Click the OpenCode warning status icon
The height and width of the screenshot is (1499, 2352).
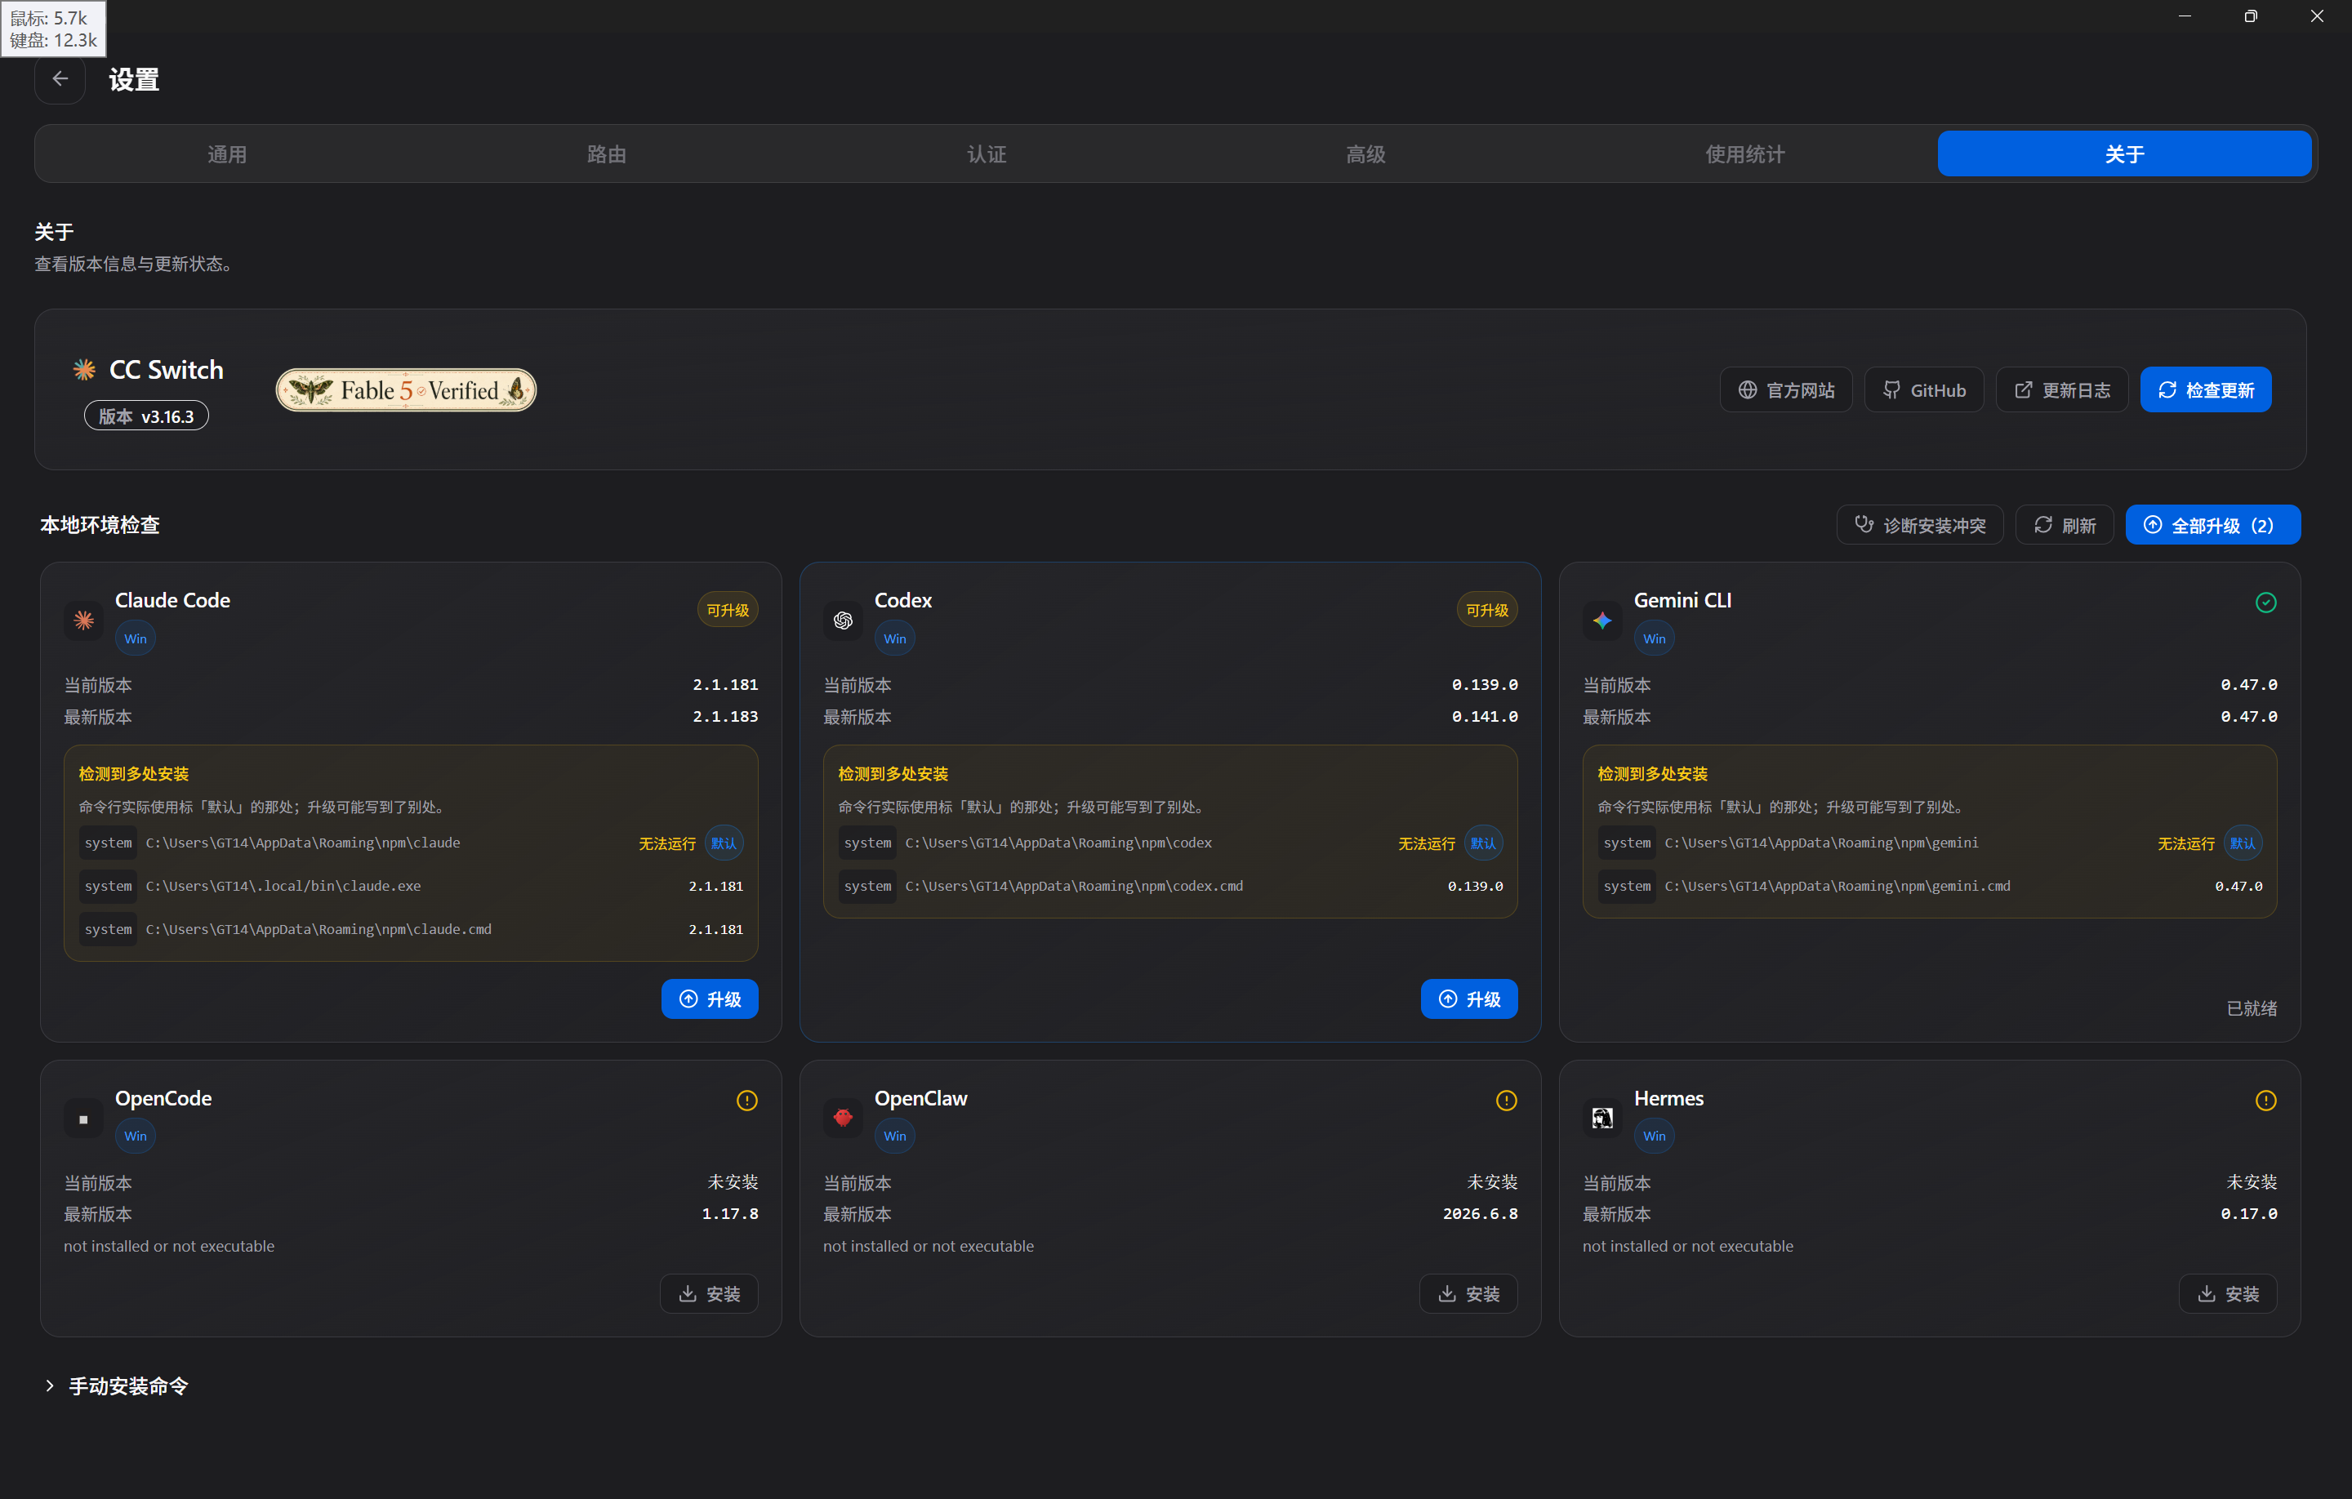[747, 1101]
